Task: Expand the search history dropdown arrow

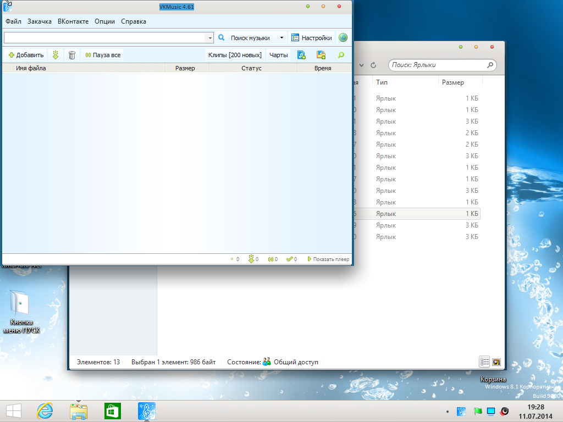Action: (209, 38)
